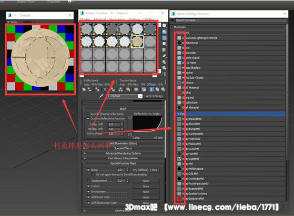Open the Material/Map Navigator icon
Image resolution: width=294 pixels, height=216 pixels.
[164, 74]
